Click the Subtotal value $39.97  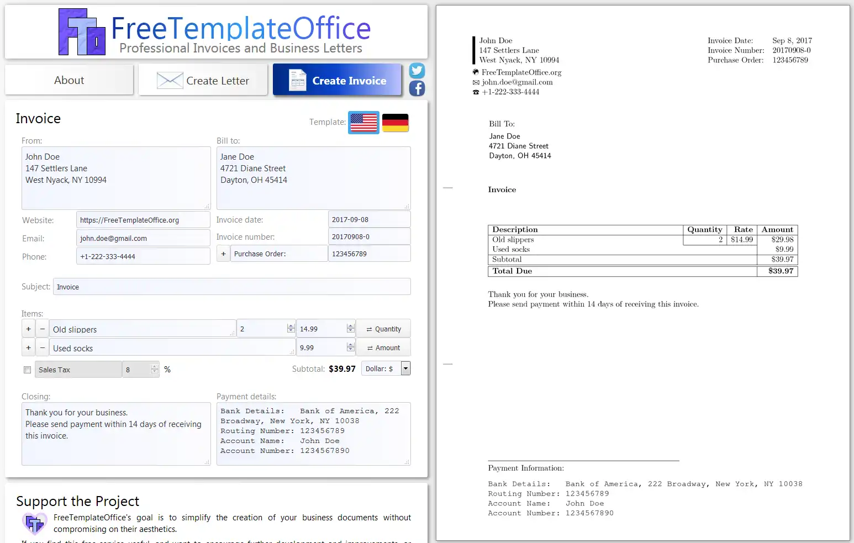[x=342, y=369]
